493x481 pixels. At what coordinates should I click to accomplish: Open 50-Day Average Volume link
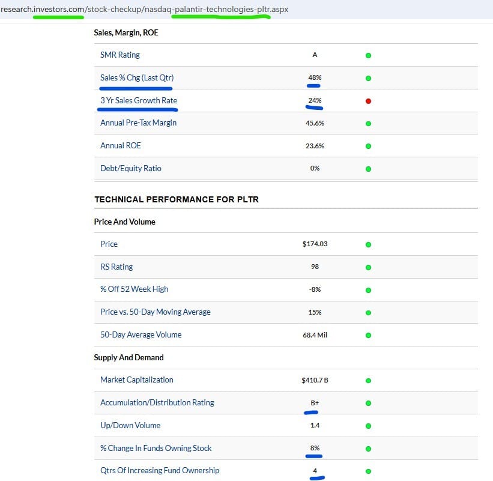point(141,334)
